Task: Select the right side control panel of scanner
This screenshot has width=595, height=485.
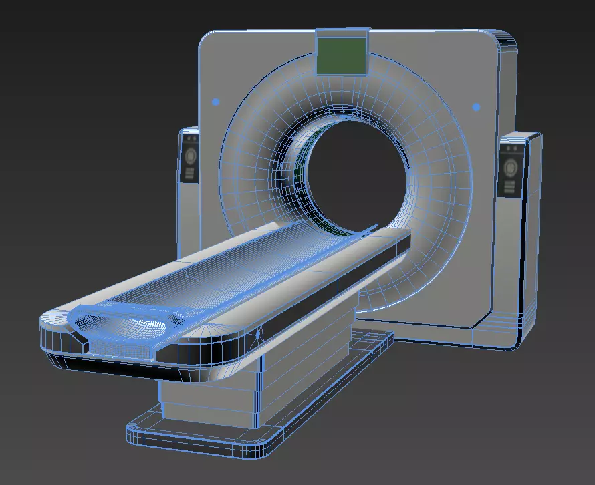Action: pos(511,170)
